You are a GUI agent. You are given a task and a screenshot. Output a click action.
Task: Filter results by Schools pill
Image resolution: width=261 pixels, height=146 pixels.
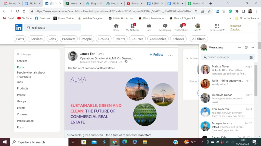coord(178,39)
